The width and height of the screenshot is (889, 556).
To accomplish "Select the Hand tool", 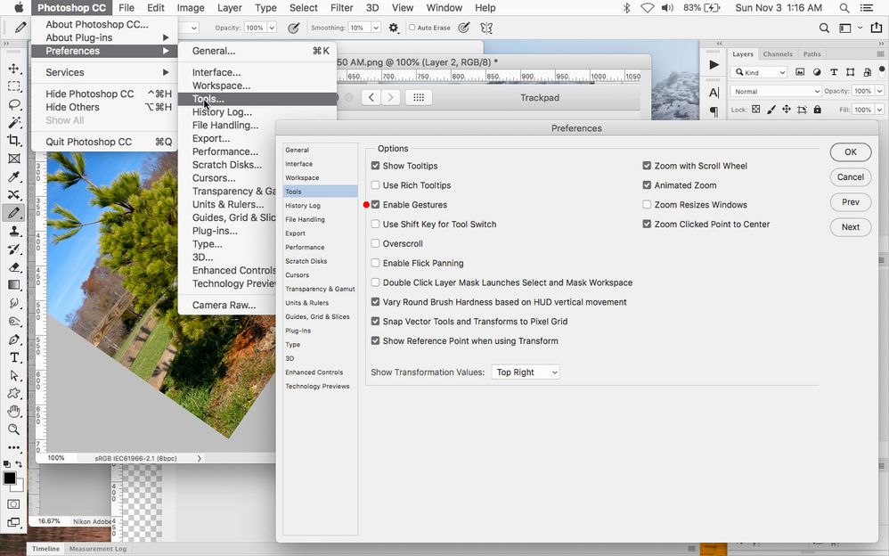I will [x=13, y=412].
